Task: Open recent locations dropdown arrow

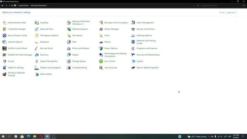Action: click(9, 5)
